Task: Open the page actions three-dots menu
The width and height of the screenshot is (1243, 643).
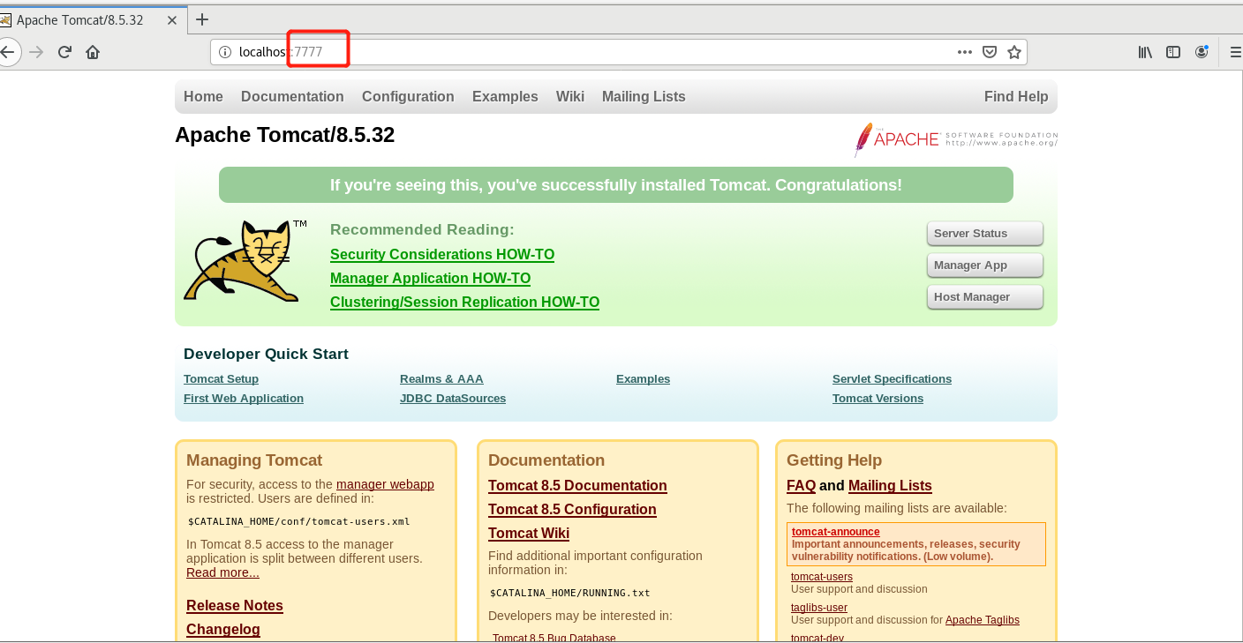Action: pyautogui.click(x=965, y=52)
